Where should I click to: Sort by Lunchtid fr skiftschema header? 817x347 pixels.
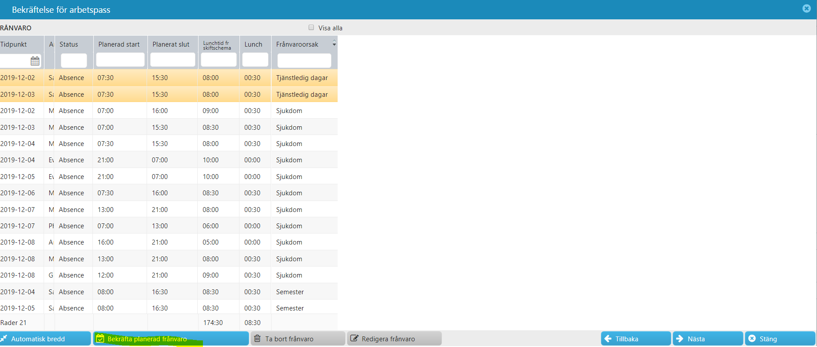217,45
